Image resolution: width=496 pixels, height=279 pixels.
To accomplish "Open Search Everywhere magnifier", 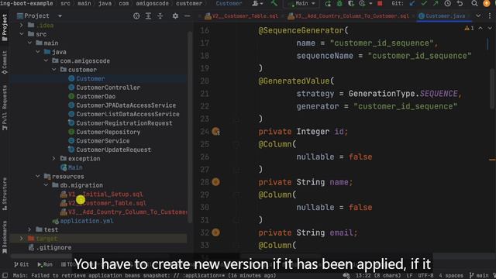I will pyautogui.click(x=474, y=3).
